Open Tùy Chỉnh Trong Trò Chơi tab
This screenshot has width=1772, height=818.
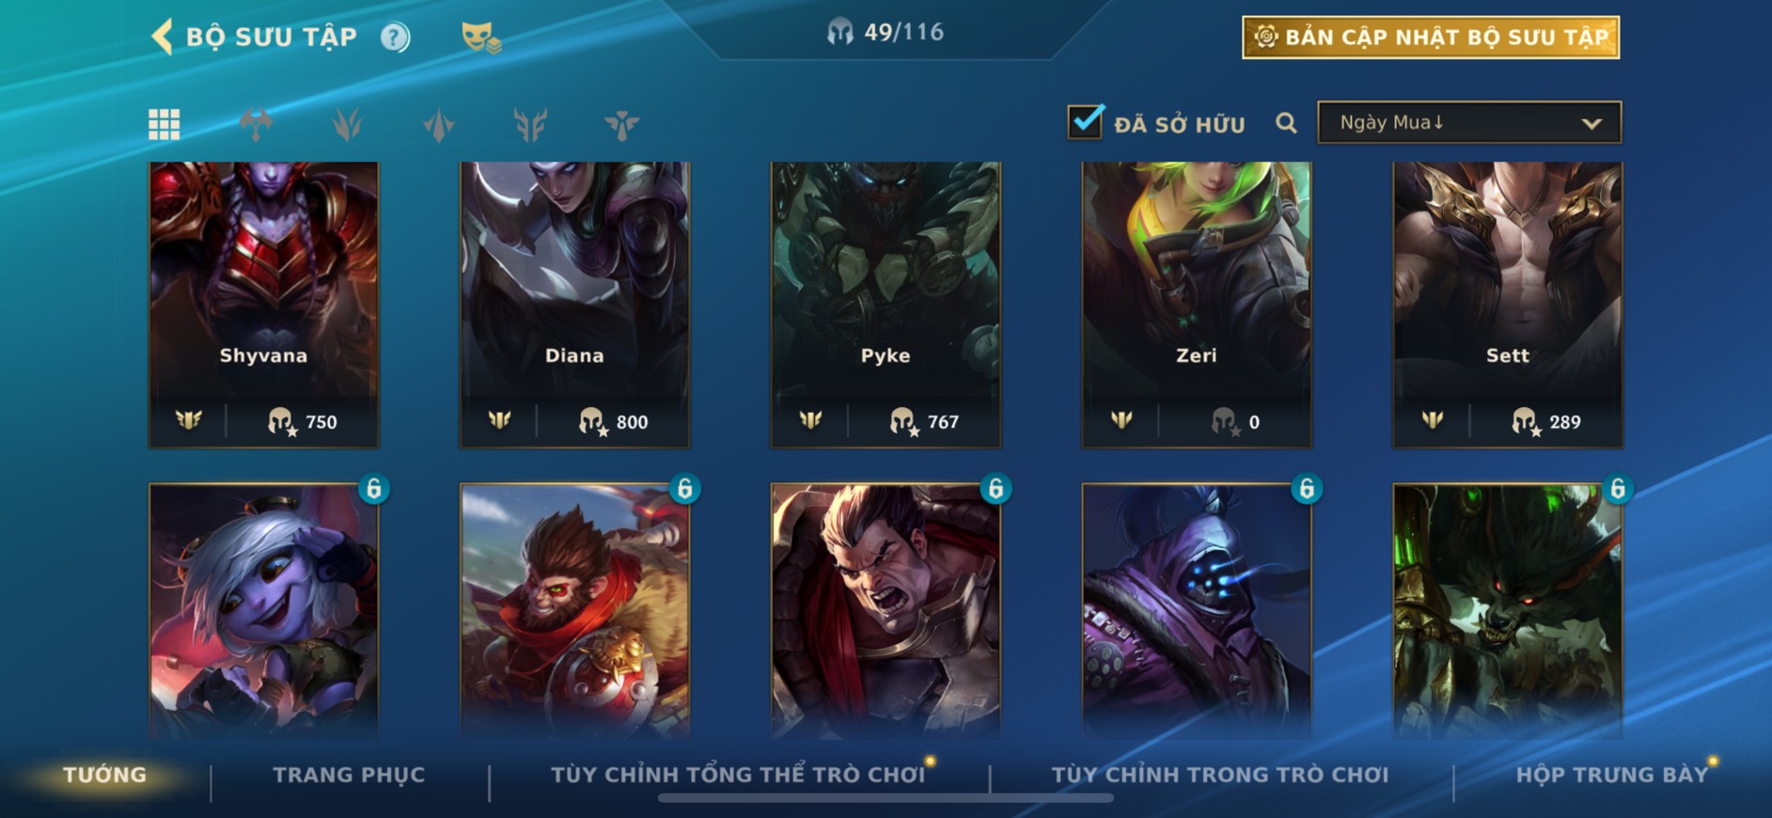(1219, 775)
